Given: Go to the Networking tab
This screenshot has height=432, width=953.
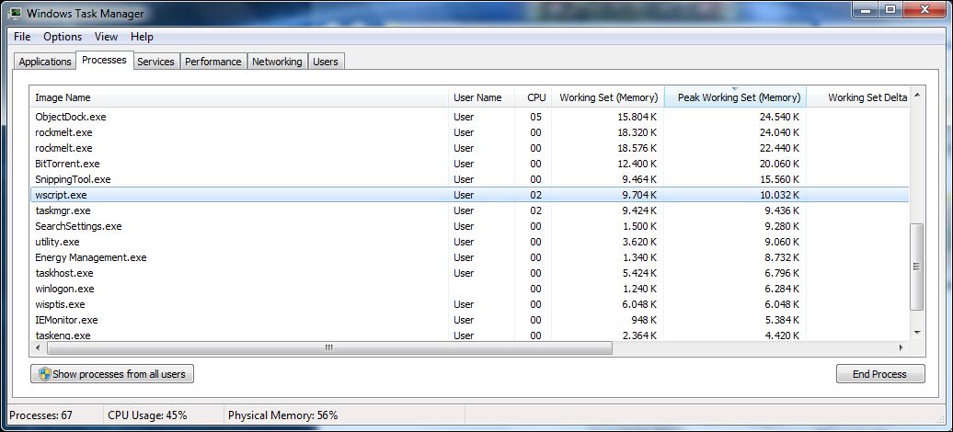Looking at the screenshot, I should pos(277,62).
